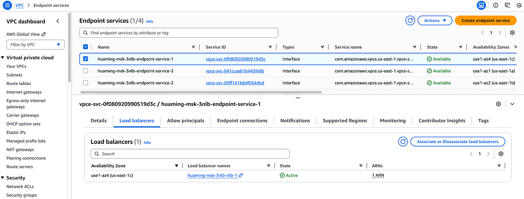Open the Supported Regions tab
This screenshot has height=199, width=524.
tap(345, 121)
